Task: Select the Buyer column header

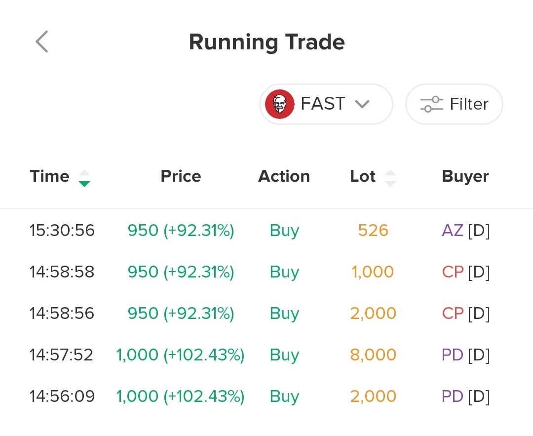Action: [x=465, y=176]
